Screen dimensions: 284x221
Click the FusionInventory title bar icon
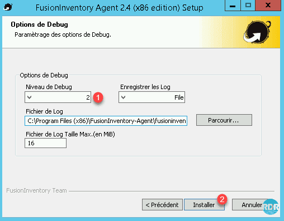(x=8, y=7)
